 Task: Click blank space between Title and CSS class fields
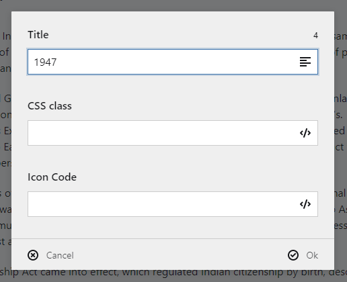pyautogui.click(x=173, y=87)
